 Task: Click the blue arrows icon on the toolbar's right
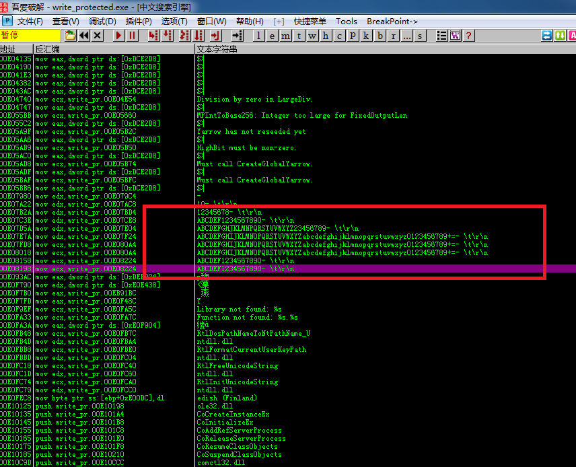[x=546, y=36]
